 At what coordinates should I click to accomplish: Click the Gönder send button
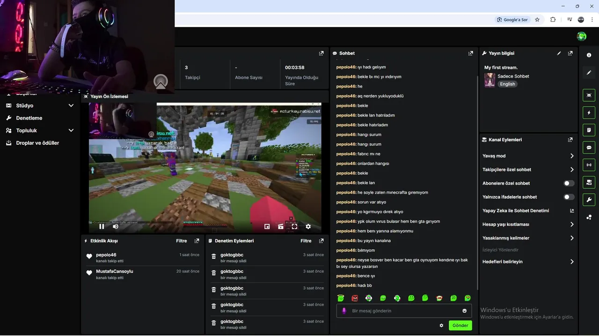[460, 326]
